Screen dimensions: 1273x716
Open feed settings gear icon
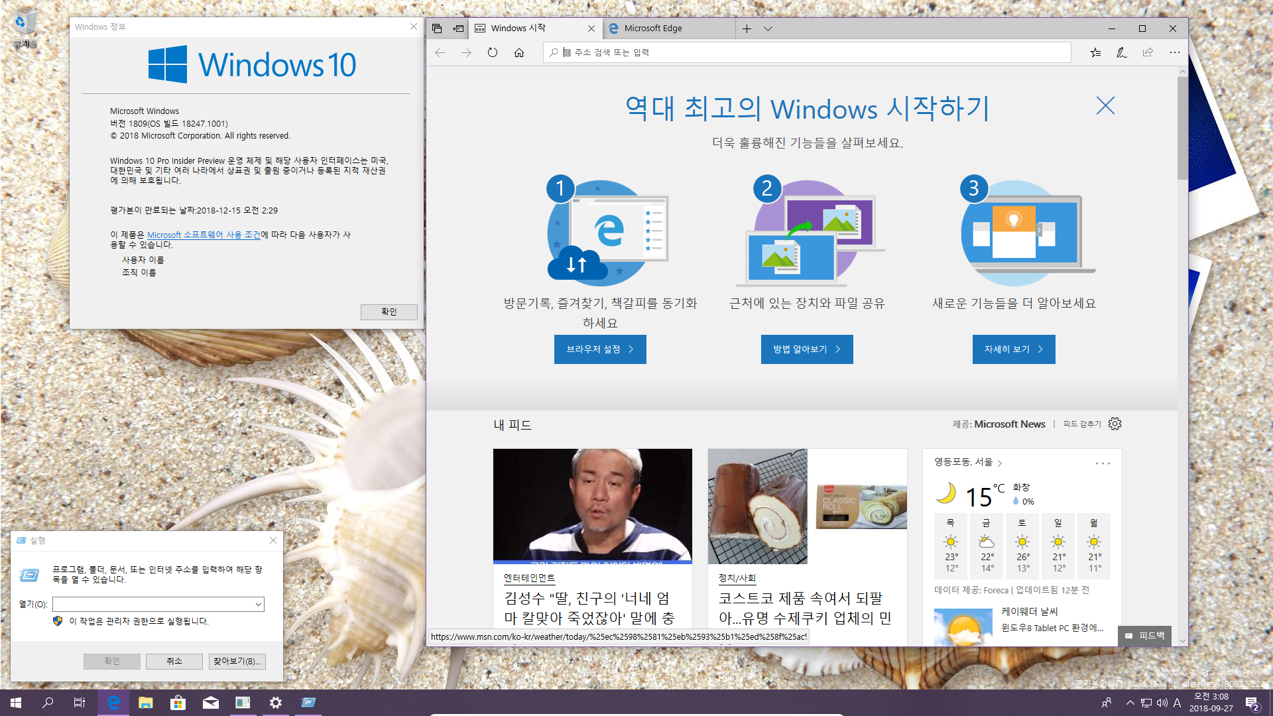pyautogui.click(x=1115, y=424)
